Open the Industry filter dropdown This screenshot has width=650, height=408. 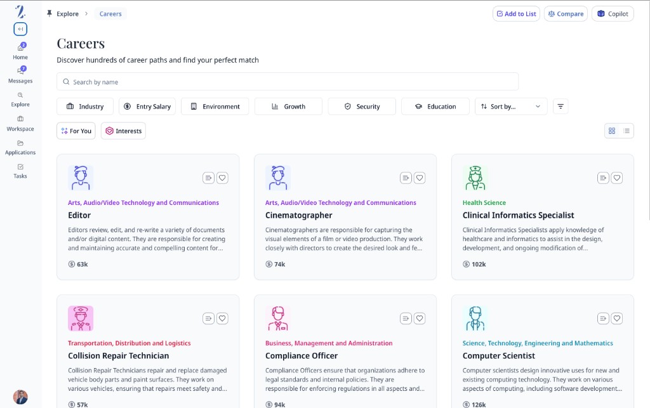tap(85, 107)
